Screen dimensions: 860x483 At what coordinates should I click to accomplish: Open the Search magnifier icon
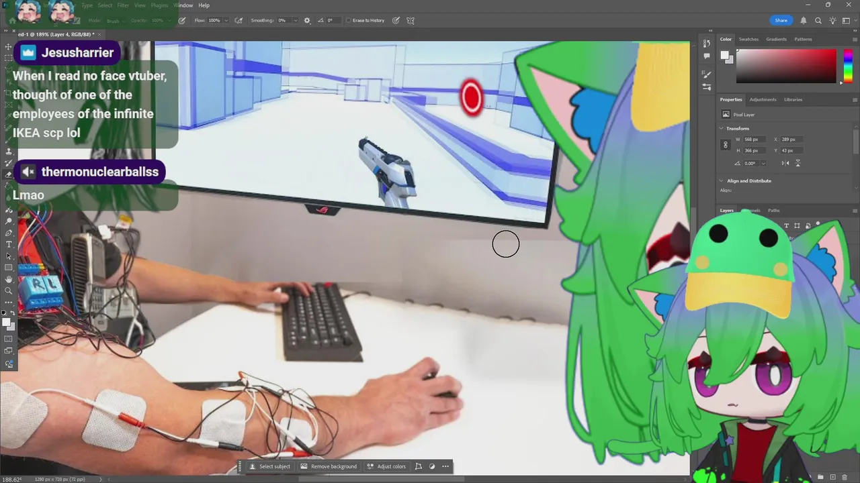coord(819,21)
